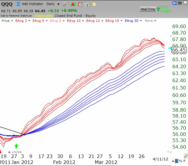Viewport: 188px width, 166px height.
Task: Expand the EAvg 3 dropdown
Action: 29,21
